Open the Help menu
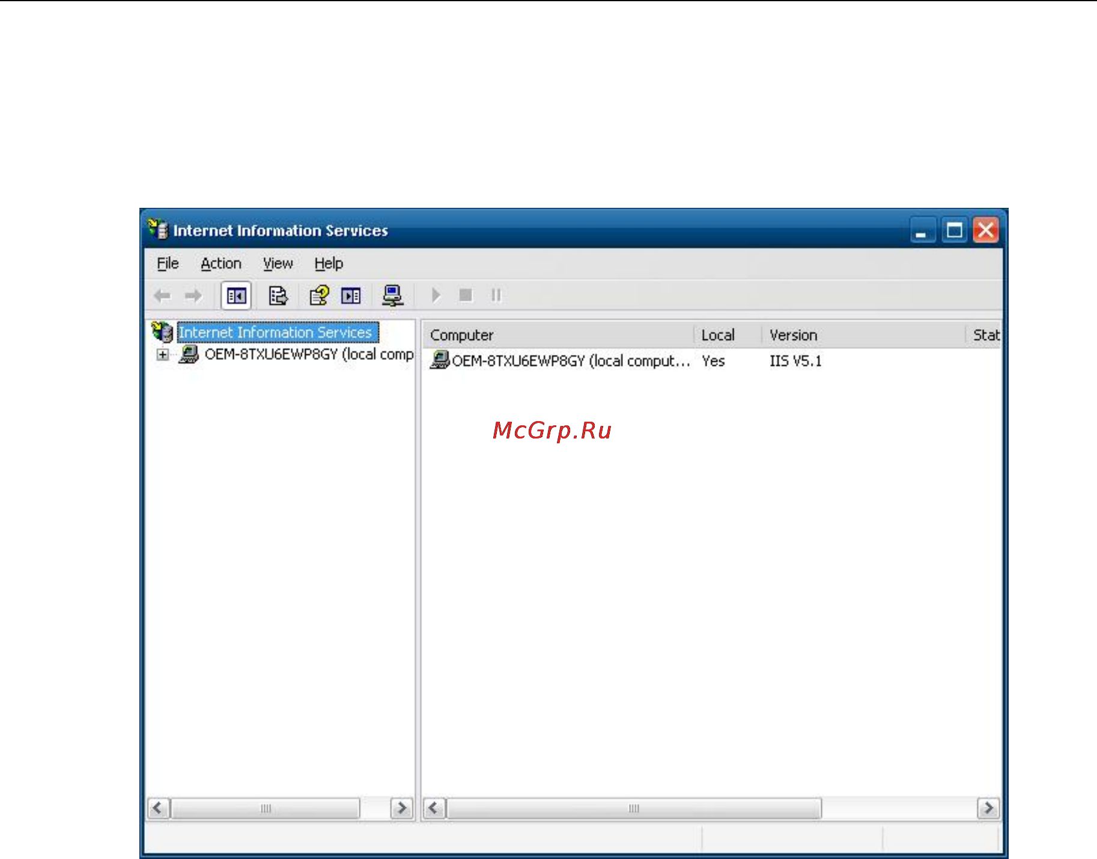Viewport: 1097px width, 859px height. point(329,263)
